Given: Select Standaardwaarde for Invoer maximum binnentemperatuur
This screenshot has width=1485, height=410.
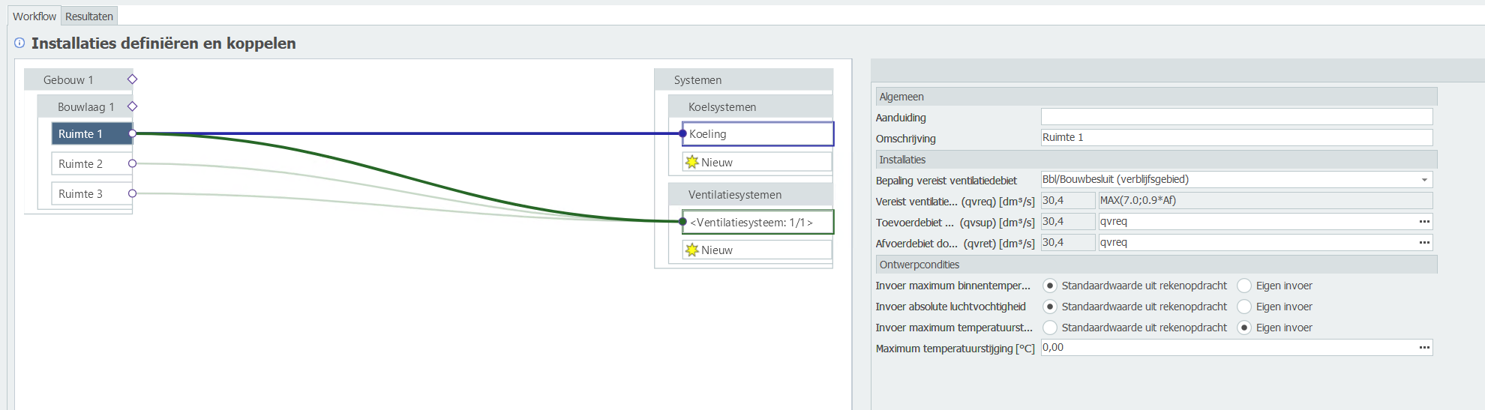Looking at the screenshot, I should [1050, 286].
